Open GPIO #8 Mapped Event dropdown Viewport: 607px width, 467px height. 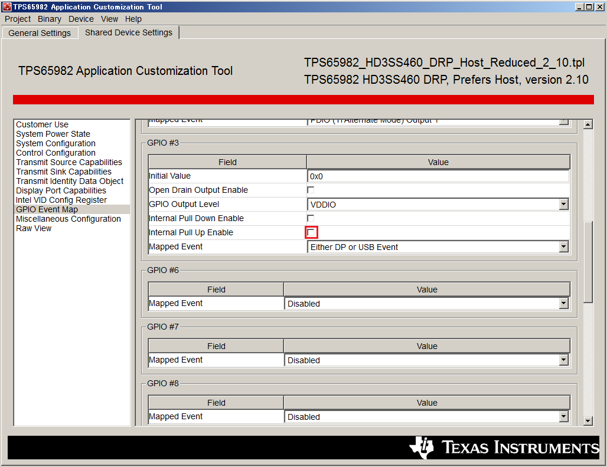(426, 417)
